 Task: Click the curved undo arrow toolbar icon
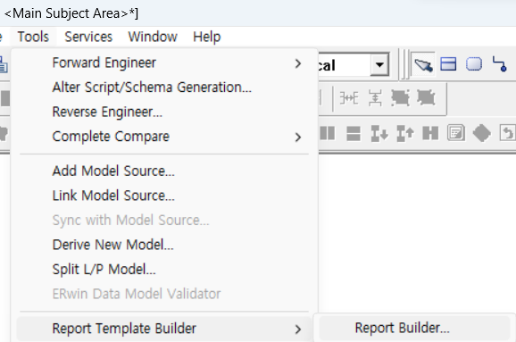507,133
